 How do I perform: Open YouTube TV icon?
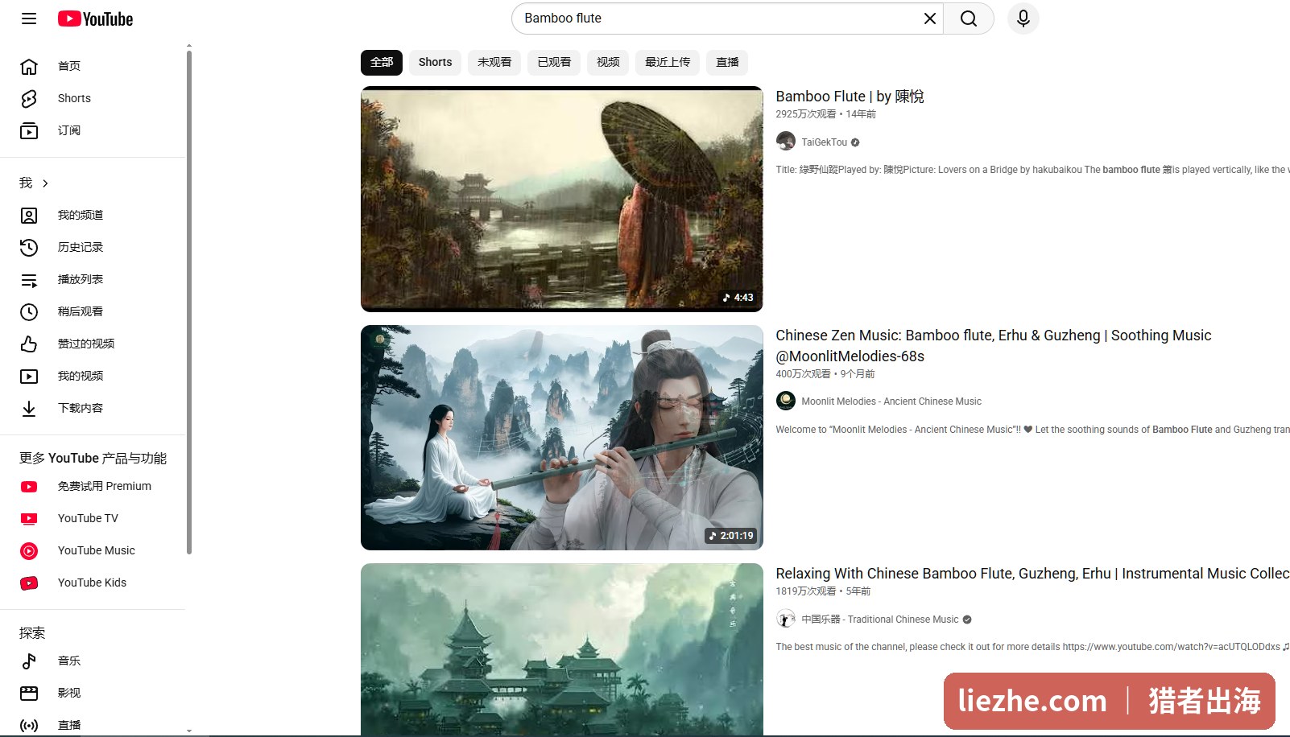[29, 518]
